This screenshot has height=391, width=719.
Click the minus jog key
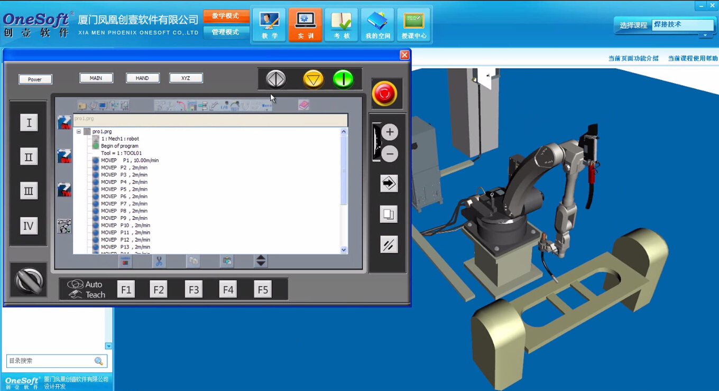[x=390, y=154]
